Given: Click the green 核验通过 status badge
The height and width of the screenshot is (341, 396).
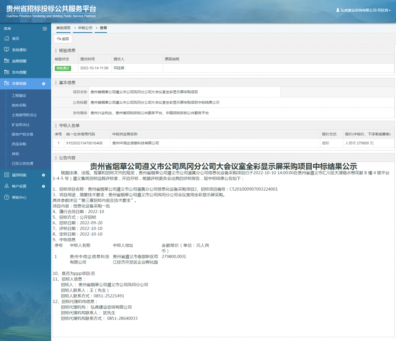Looking at the screenshot, I should (x=63, y=68).
